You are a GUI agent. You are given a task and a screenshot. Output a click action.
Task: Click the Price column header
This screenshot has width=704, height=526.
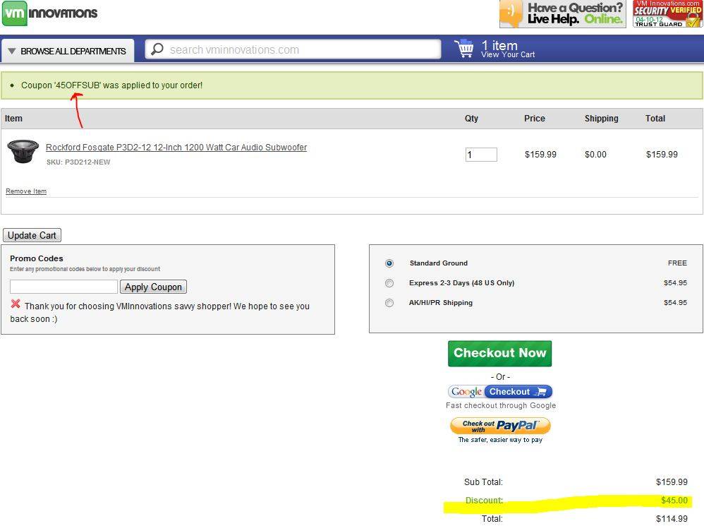pos(534,119)
